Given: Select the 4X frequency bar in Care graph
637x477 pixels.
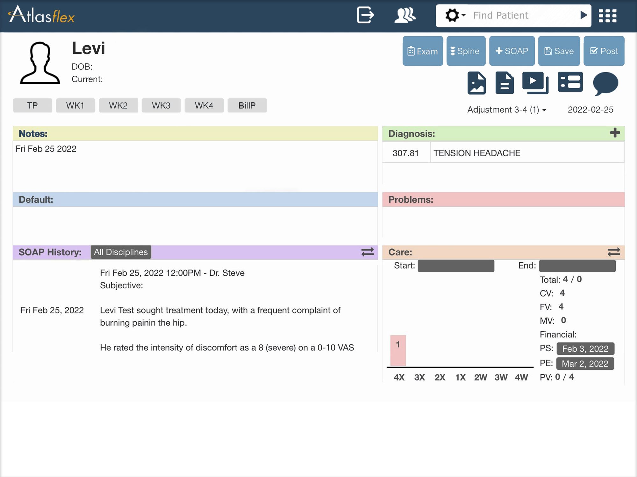Looking at the screenshot, I should tap(398, 350).
